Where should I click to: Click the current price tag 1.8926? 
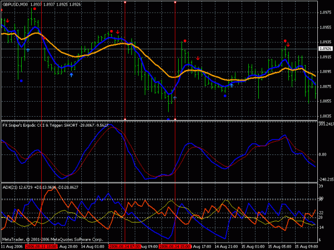tap(325, 49)
